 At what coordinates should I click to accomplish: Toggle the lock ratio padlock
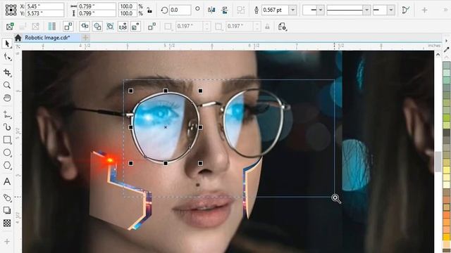coord(149,11)
